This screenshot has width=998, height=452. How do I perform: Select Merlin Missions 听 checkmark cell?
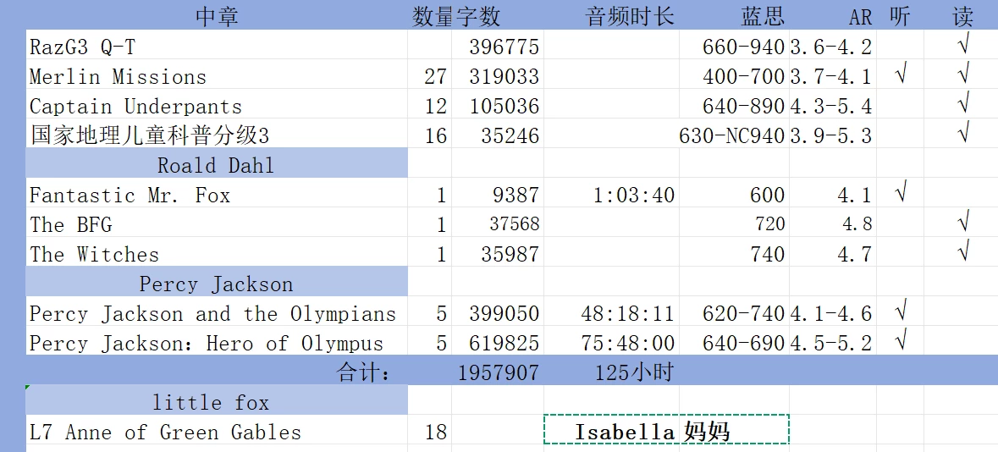point(900,75)
